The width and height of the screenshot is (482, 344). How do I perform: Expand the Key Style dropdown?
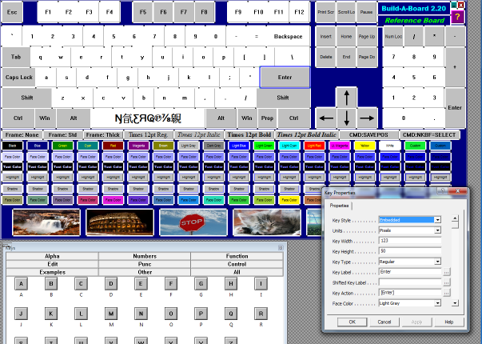(437, 219)
